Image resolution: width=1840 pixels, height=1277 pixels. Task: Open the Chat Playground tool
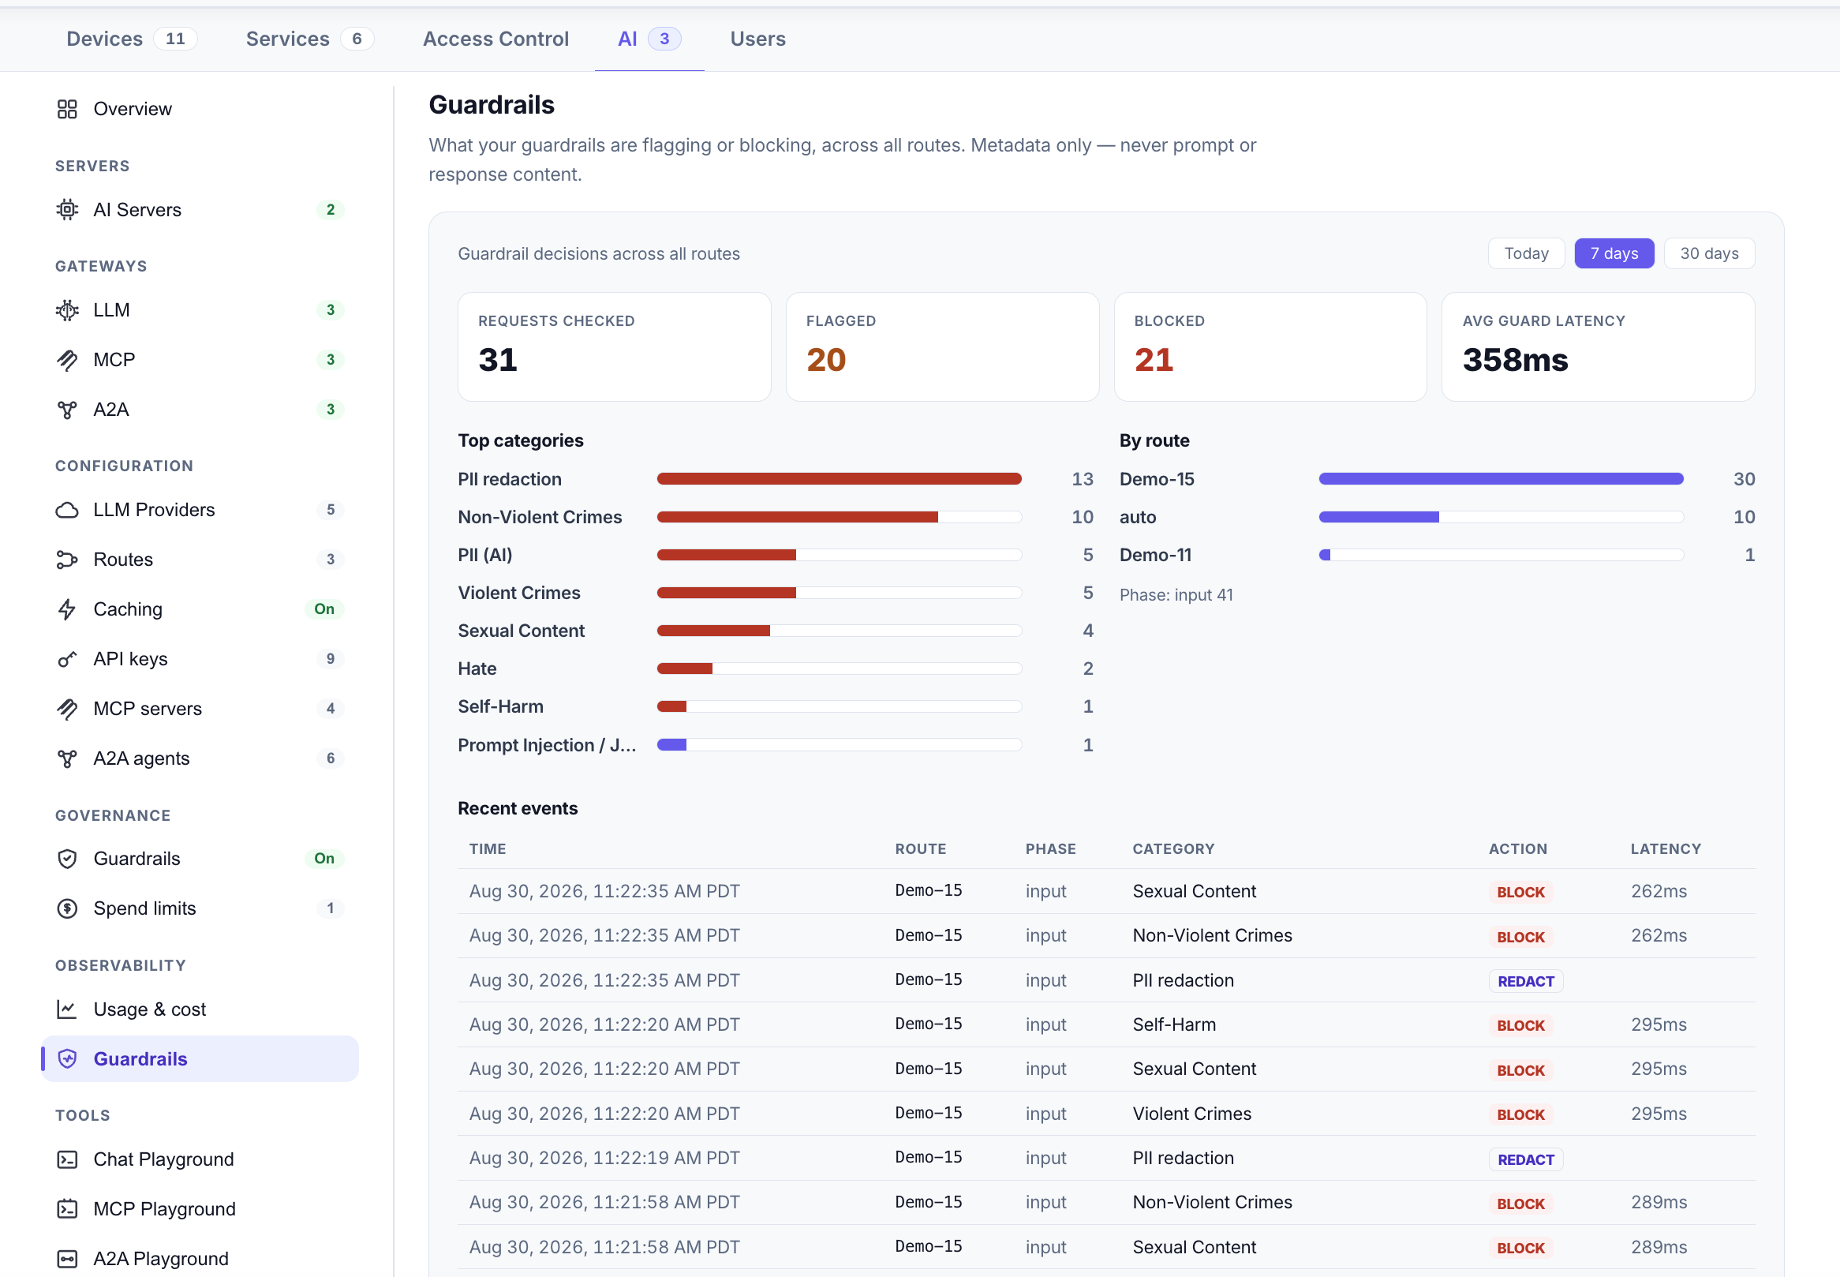(x=200, y=1159)
